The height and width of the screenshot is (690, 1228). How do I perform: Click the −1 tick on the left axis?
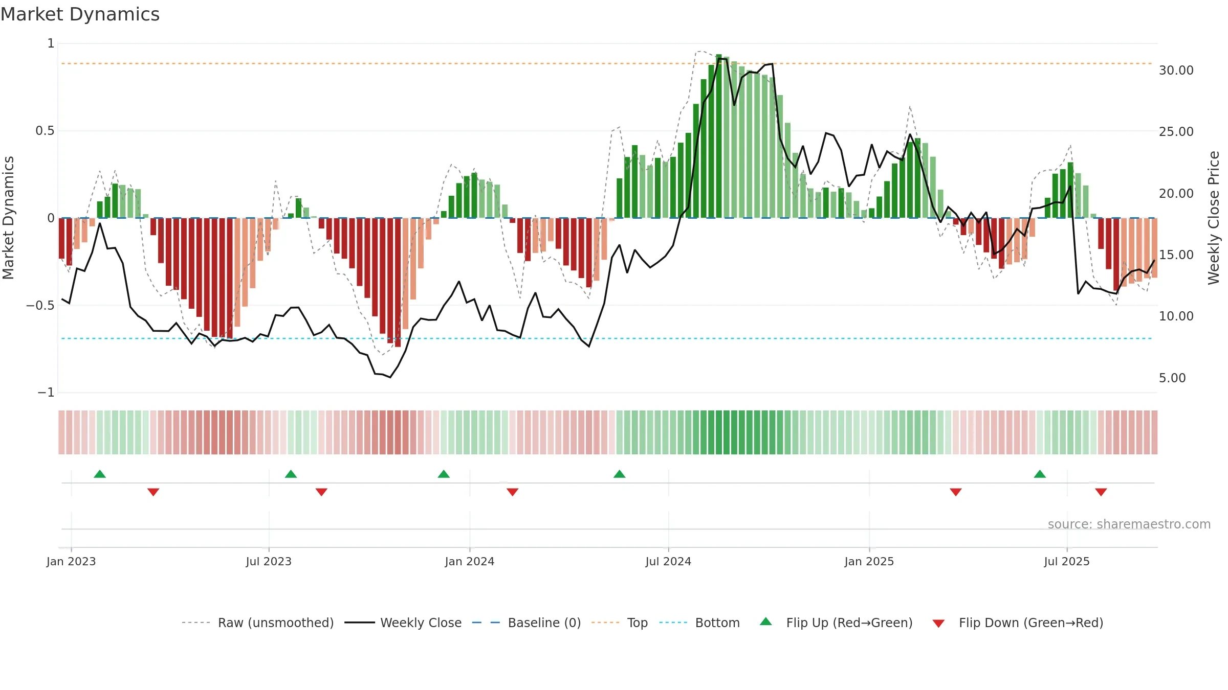pyautogui.click(x=46, y=393)
